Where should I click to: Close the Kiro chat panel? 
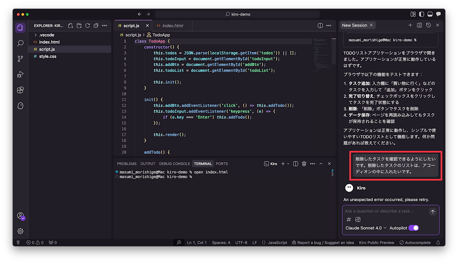point(438,25)
